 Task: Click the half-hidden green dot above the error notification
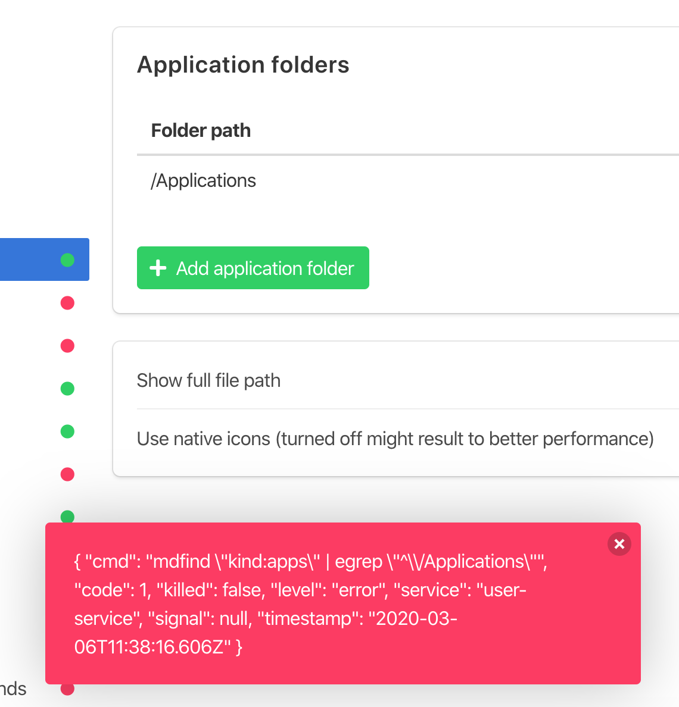67,517
